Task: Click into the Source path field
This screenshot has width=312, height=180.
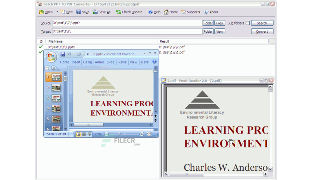Action: click(127, 23)
